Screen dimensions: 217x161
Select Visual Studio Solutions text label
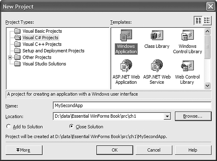(44, 64)
